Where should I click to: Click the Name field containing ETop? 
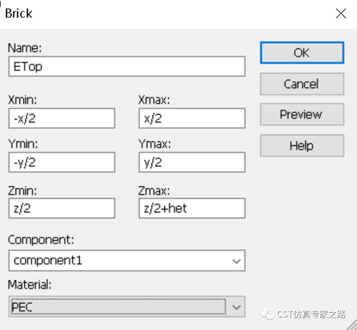click(x=126, y=67)
